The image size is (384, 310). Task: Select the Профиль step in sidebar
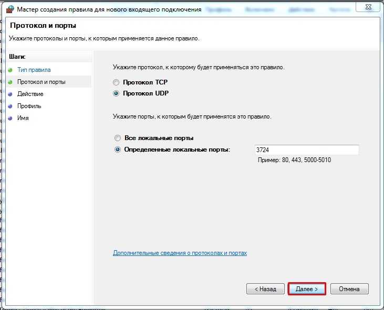click(29, 106)
